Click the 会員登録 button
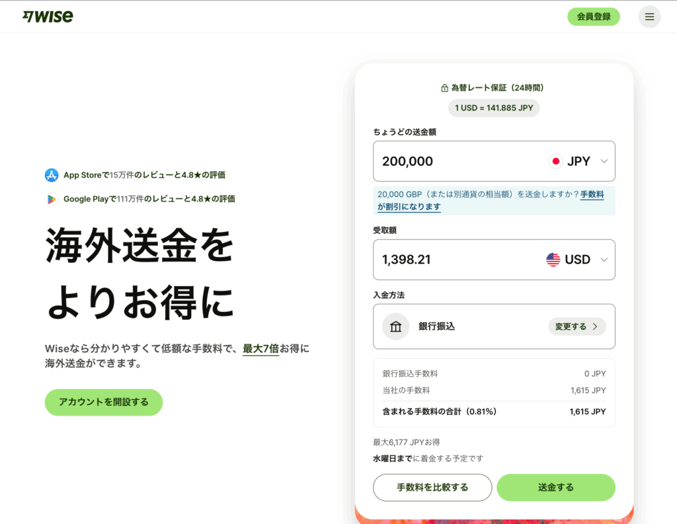Screen dimensions: 677x524 pyautogui.click(x=594, y=17)
